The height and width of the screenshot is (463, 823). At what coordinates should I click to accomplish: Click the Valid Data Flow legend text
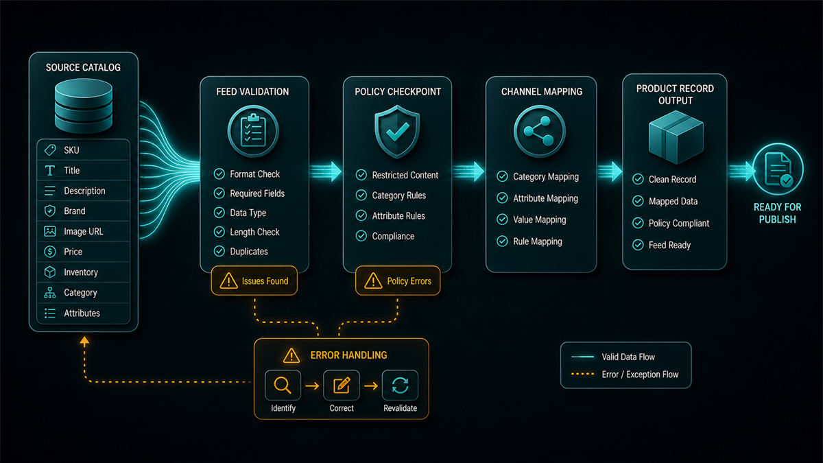pyautogui.click(x=629, y=357)
